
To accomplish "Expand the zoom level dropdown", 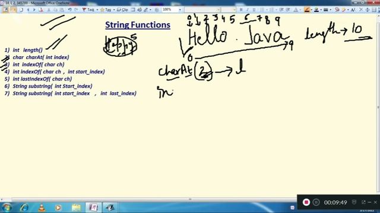I will pos(180,9).
